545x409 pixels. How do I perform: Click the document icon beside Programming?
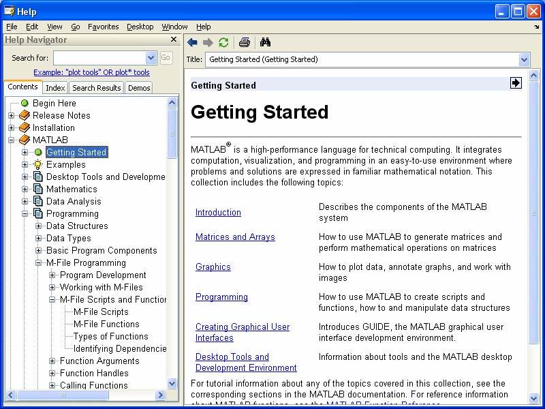pyautogui.click(x=38, y=213)
